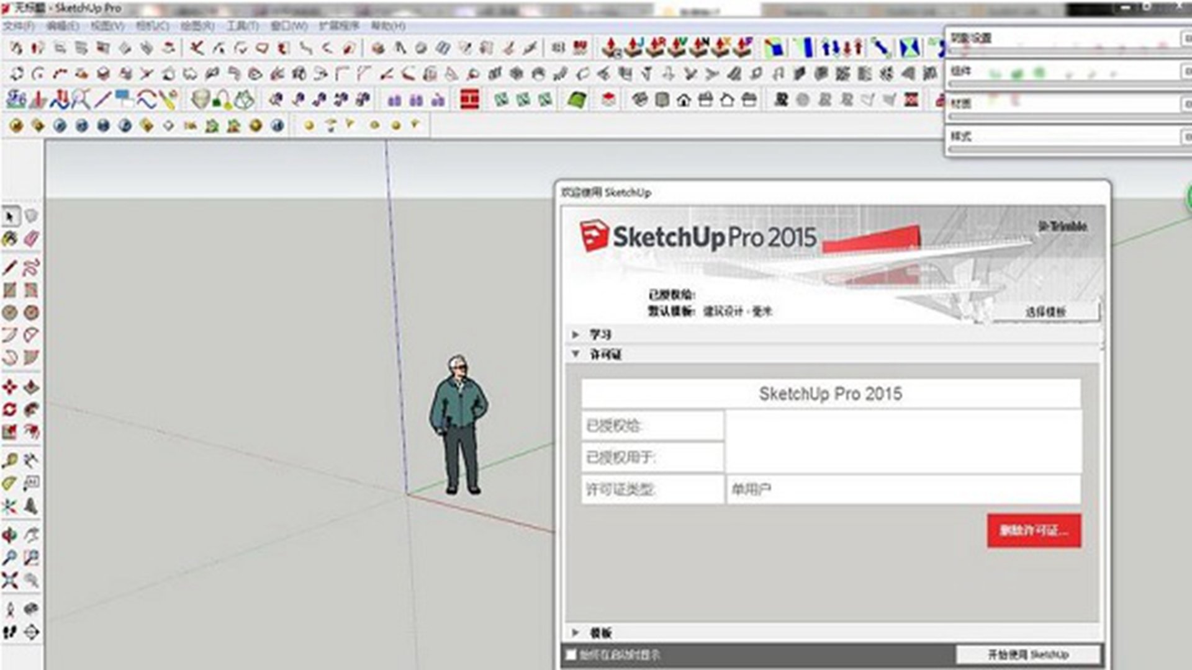This screenshot has width=1192, height=670.
Task: Open the 文件(F) menu
Action: pos(19,26)
